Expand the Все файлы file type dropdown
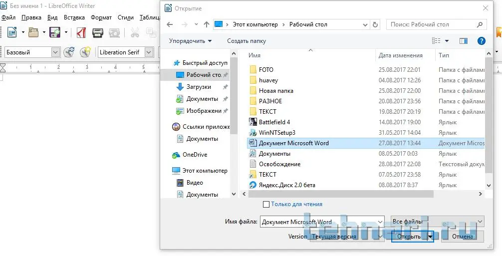The image size is (502, 256). point(480,222)
